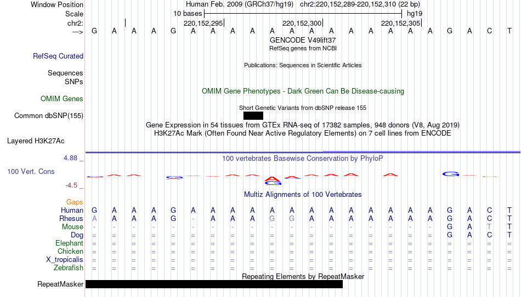The image size is (521, 297).
Task: Click the -4.5 PhyloP lower scale value
Action: click(x=71, y=185)
